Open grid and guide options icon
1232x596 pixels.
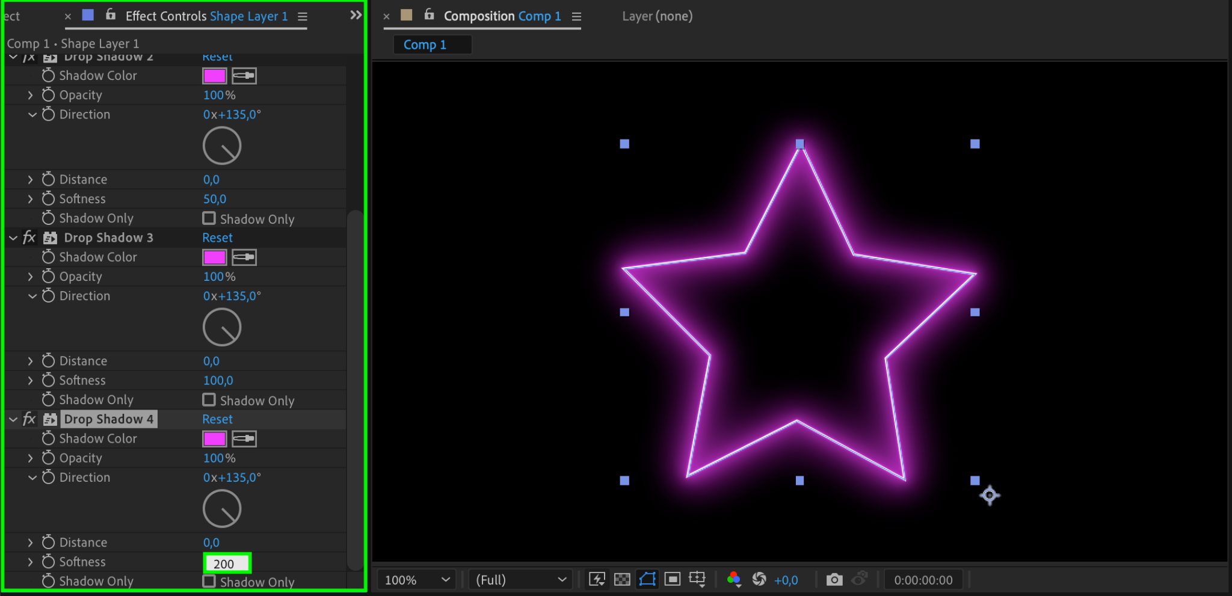(697, 579)
